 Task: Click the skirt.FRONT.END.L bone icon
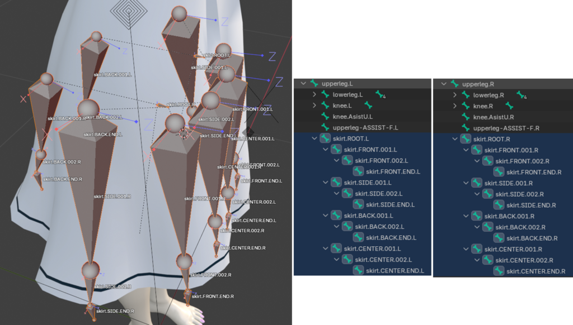click(358, 172)
